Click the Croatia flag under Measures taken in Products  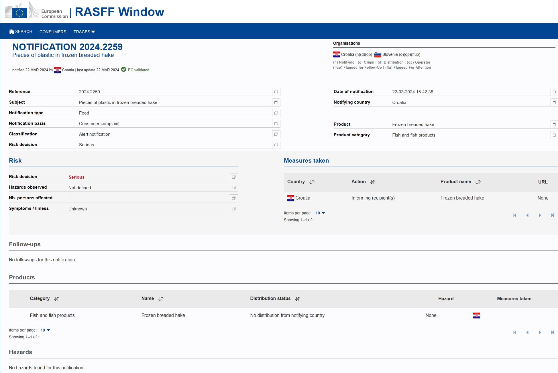pyautogui.click(x=476, y=315)
